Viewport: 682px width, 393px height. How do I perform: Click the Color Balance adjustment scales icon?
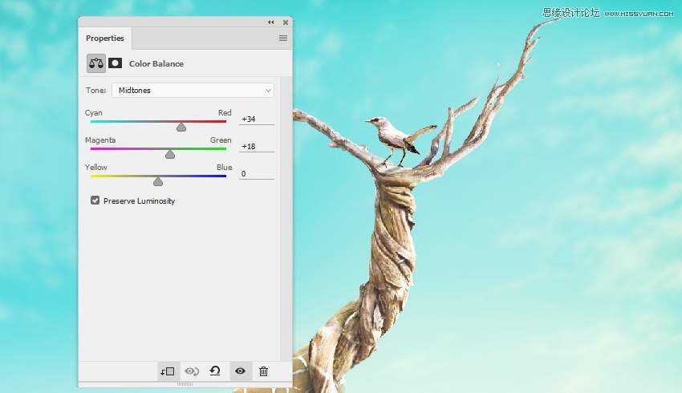(96, 63)
